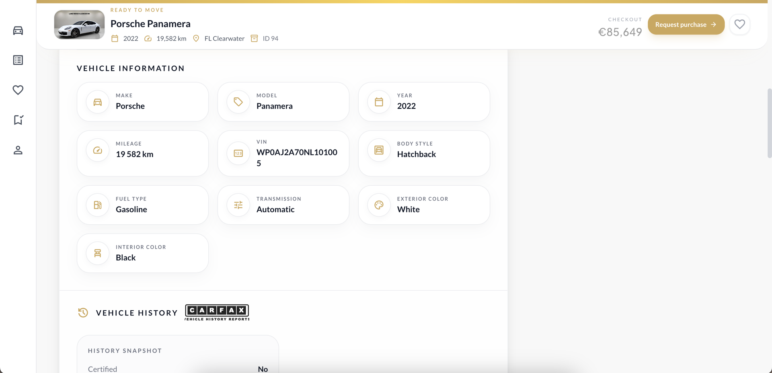This screenshot has width=772, height=373.
Task: Click the Hatchback body style value
Action: 417,154
